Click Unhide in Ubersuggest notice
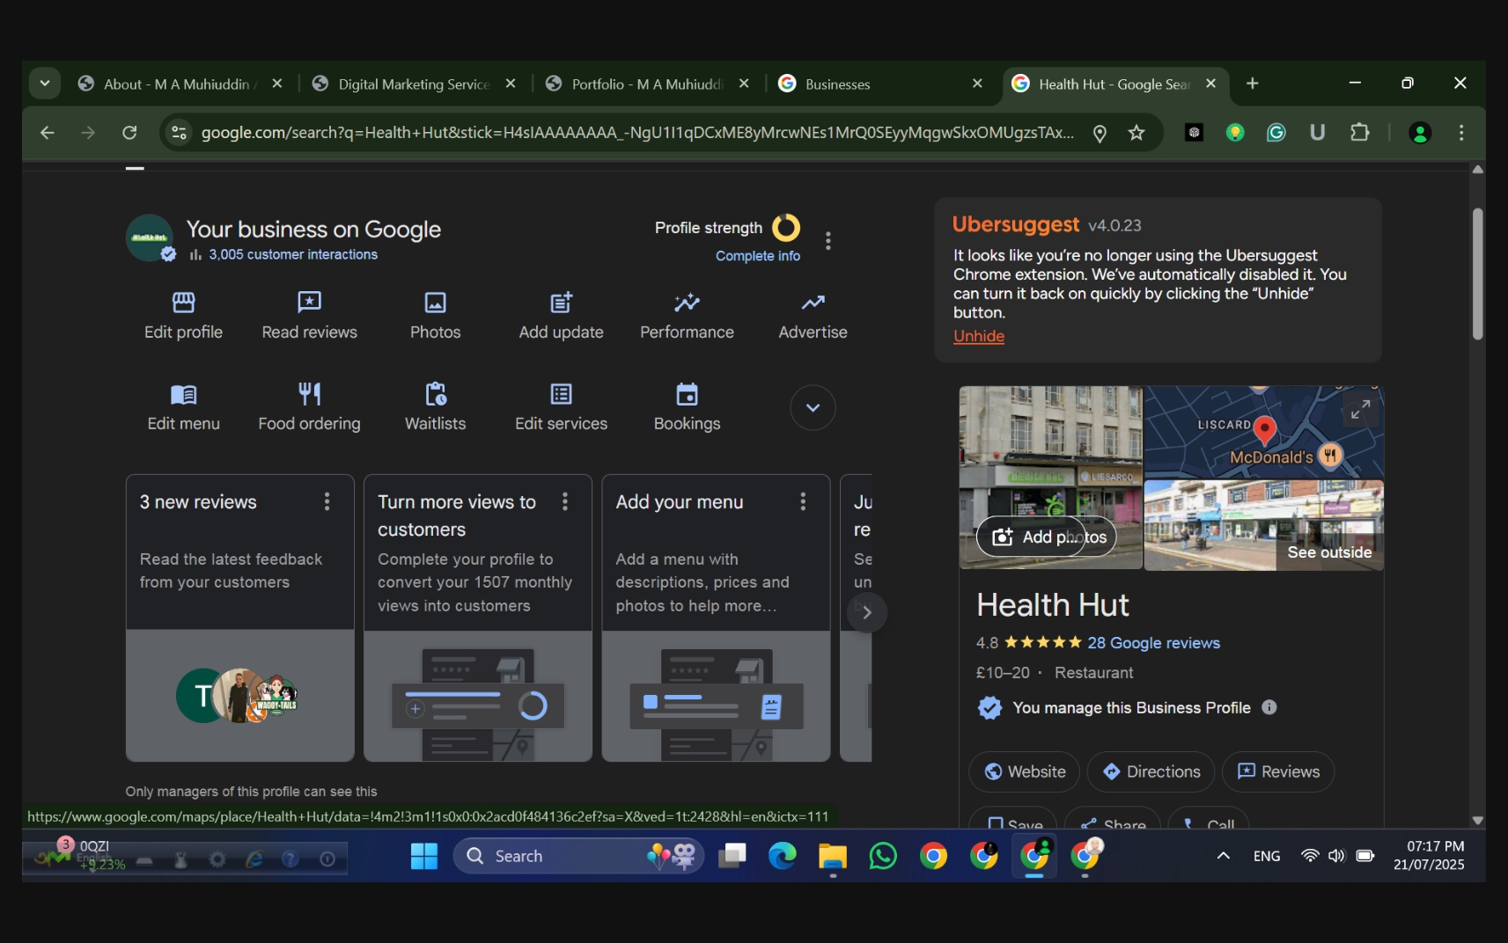This screenshot has width=1508, height=943. 978,336
